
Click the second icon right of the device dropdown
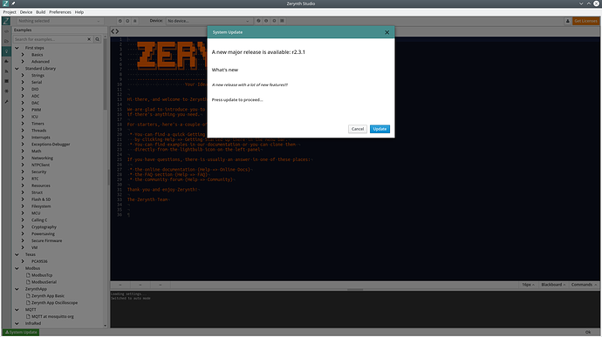pyautogui.click(x=266, y=21)
